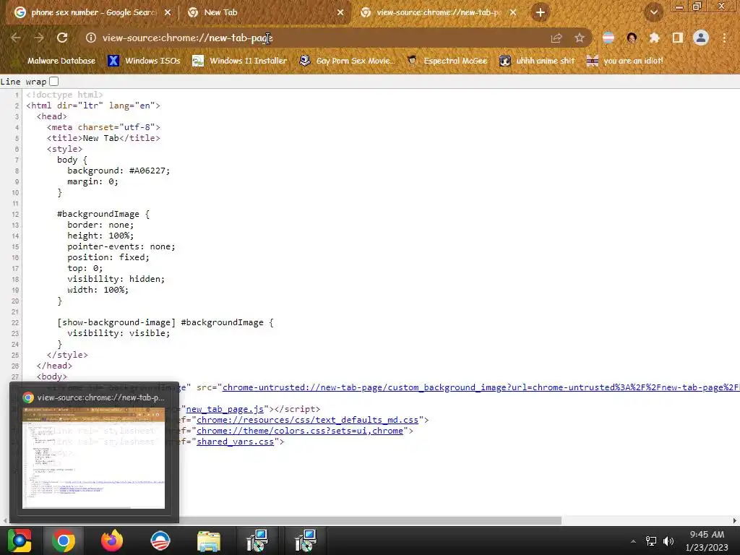This screenshot has width=740, height=555.
Task: Enable the Line wrap checkbox
Action: click(x=53, y=81)
